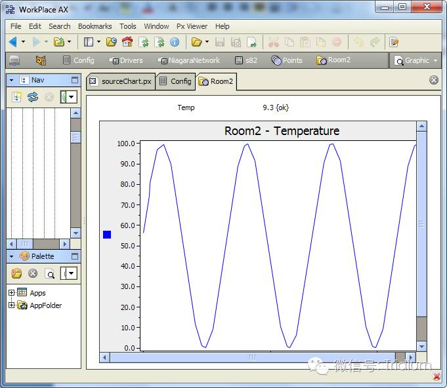Click the Cut scissors icon
The width and height of the screenshot is (447, 388).
274,42
